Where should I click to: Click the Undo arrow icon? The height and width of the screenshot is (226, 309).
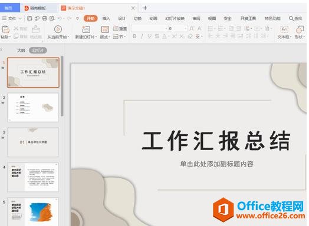pyautogui.click(x=60, y=18)
